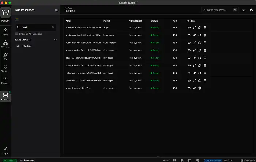This screenshot has height=162, width=256.
Task: Collapse the K8s Resources panel
Action: click(57, 10)
